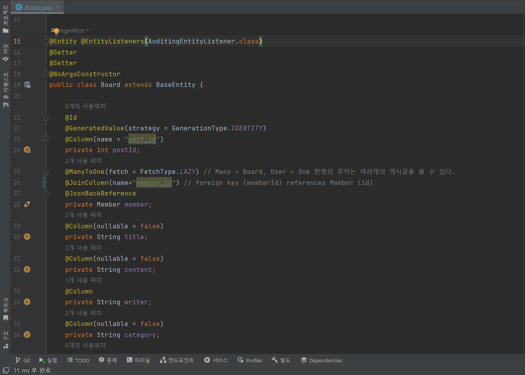
Task: Open the 북마크 (Bookmarks) tool window
Action: [6, 310]
